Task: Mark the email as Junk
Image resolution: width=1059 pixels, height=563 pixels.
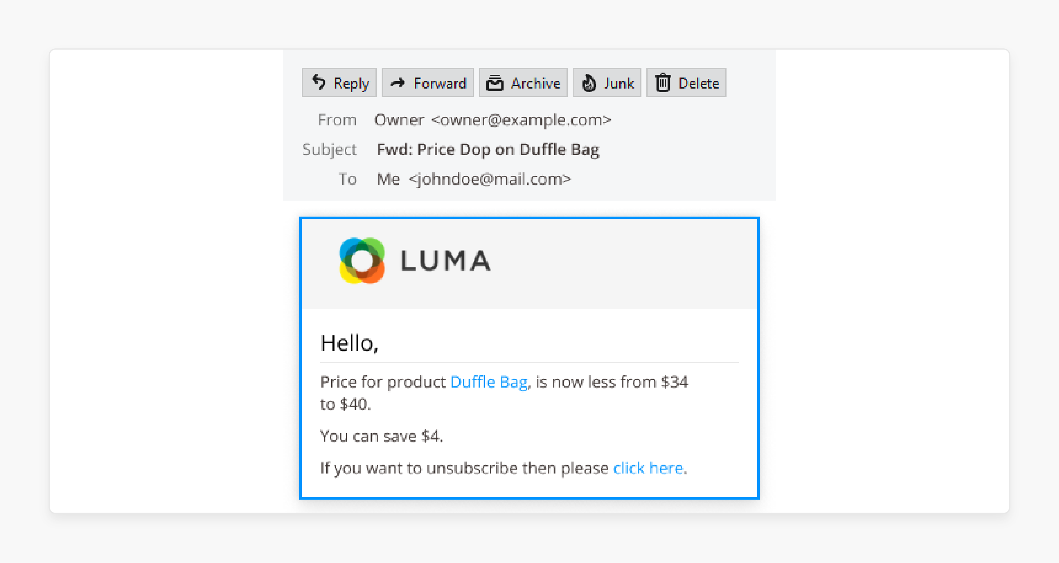Action: point(607,82)
